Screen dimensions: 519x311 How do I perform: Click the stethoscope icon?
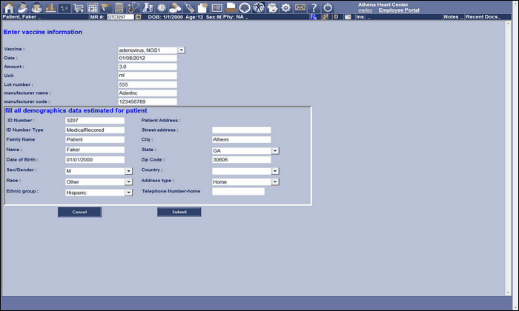click(x=135, y=7)
